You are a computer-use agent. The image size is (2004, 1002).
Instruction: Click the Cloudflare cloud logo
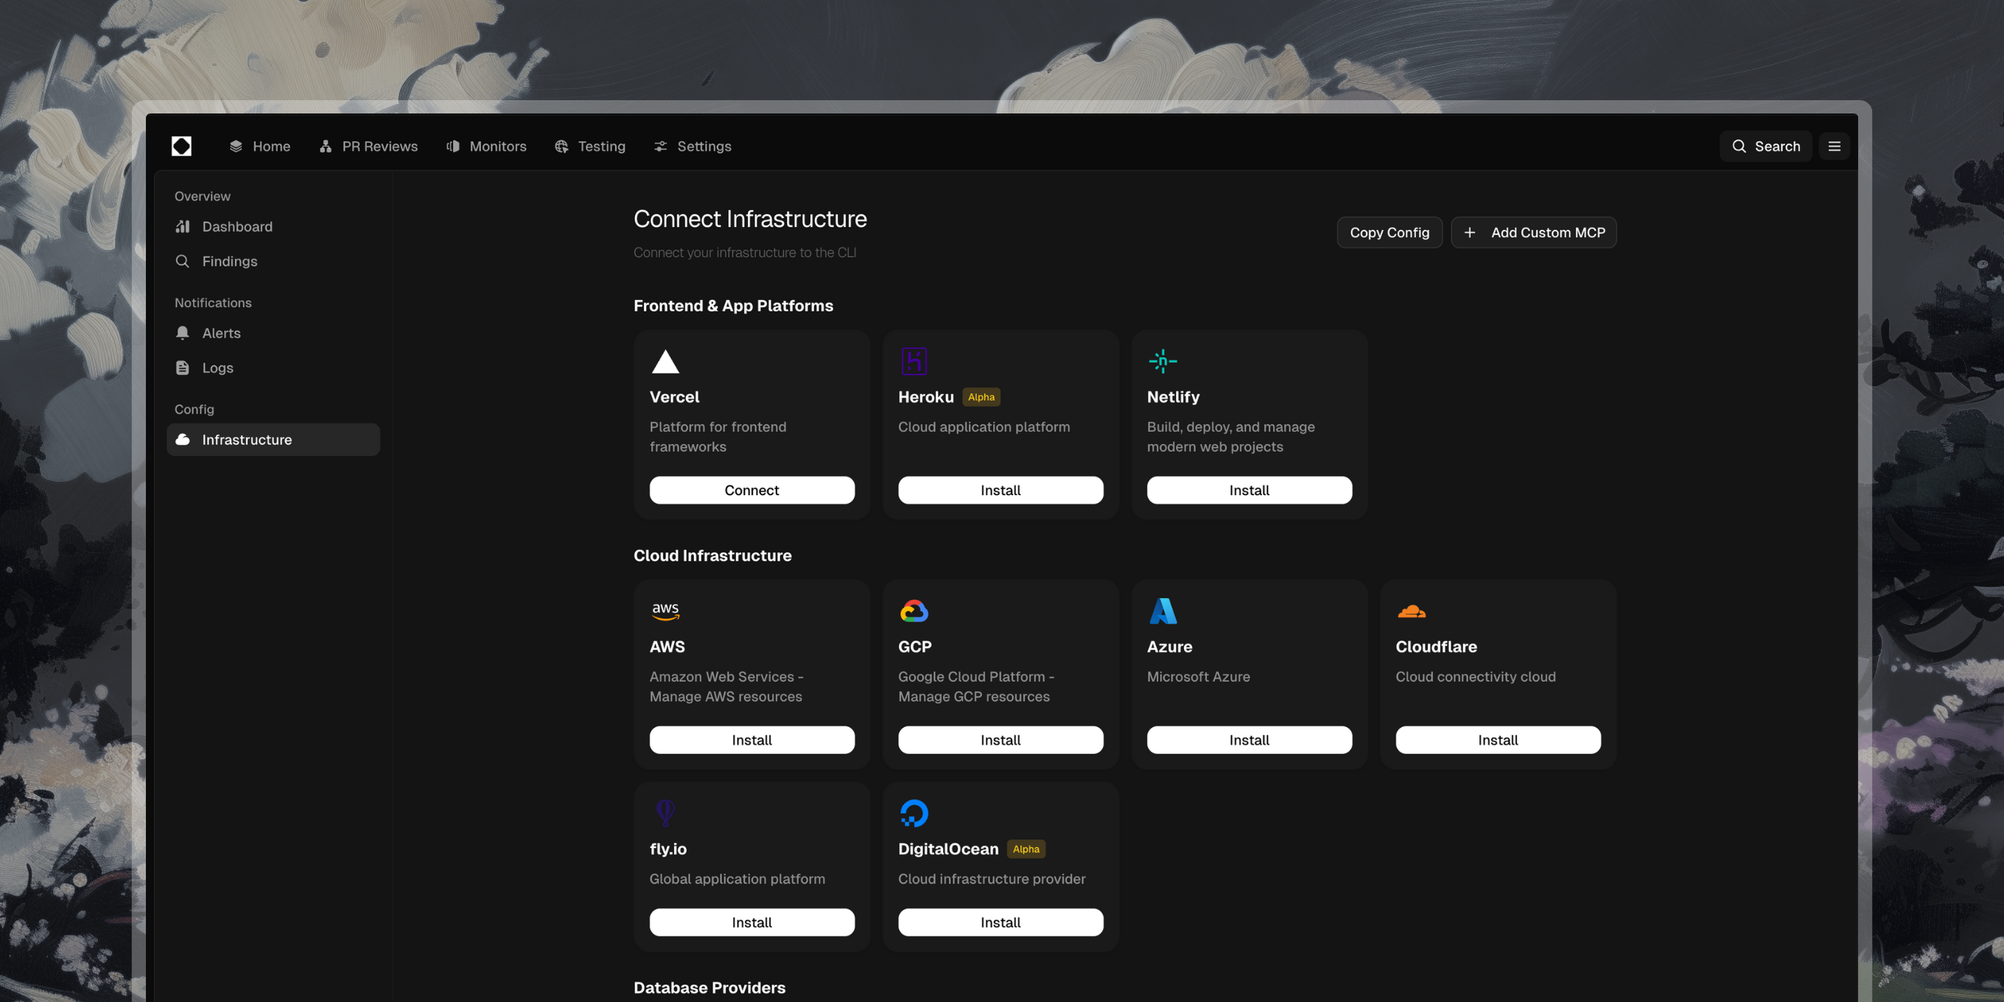pyautogui.click(x=1411, y=612)
